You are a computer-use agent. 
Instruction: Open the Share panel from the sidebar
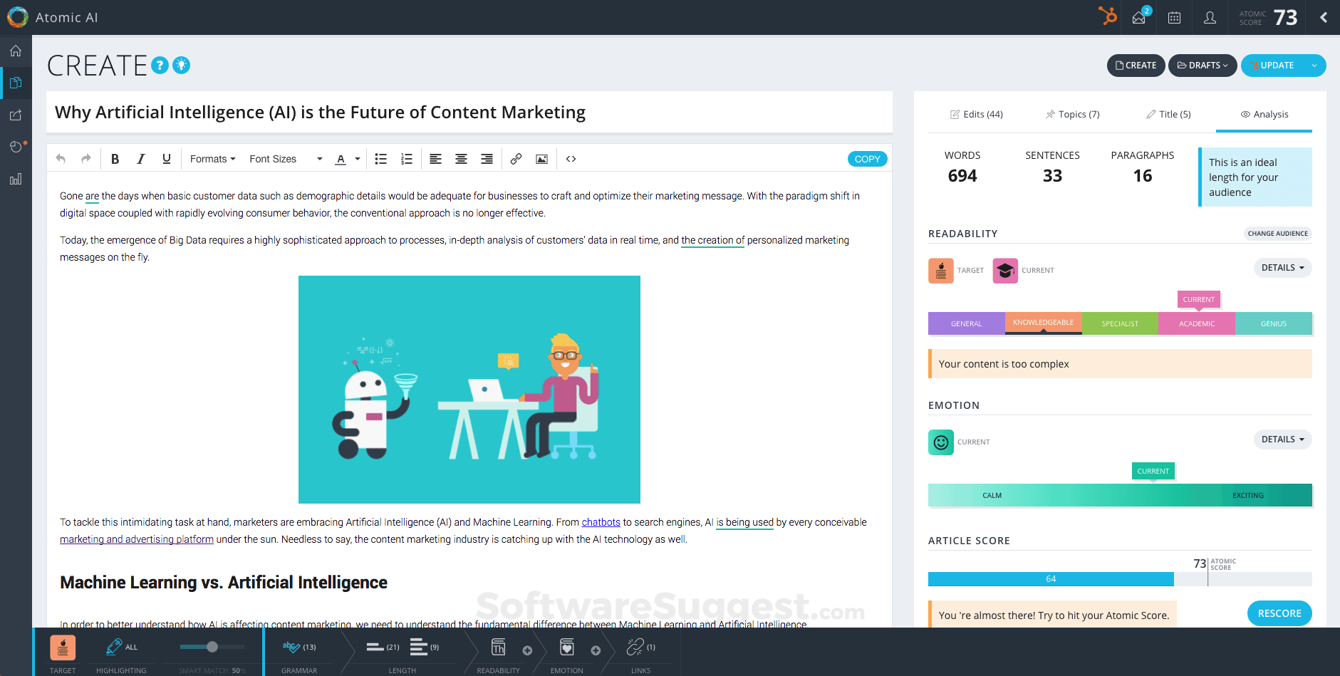[16, 115]
